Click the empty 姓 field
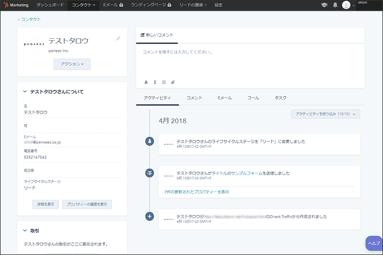 click(72, 126)
